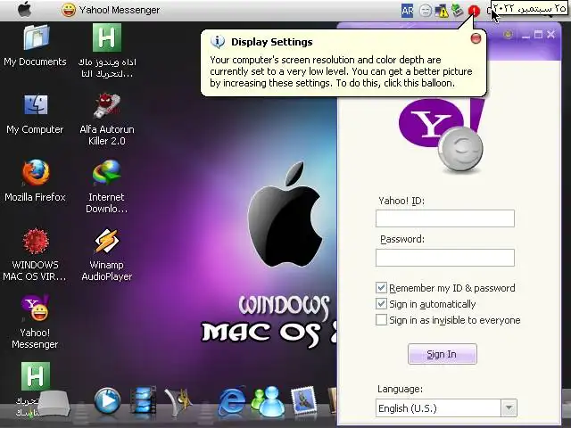Open the Mail stamp dock icon
Viewport: 571px width, 428px height.
(x=304, y=400)
